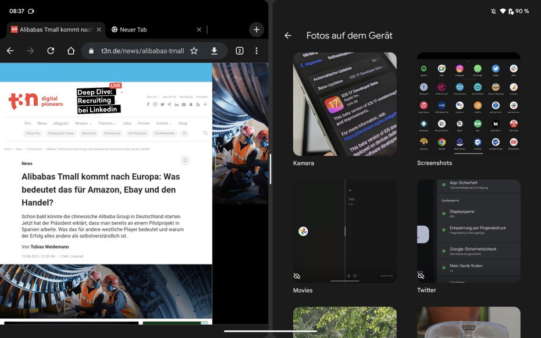The height and width of the screenshot is (338, 541).
Task: Open the Magazin navigation item
Action: 60,123
